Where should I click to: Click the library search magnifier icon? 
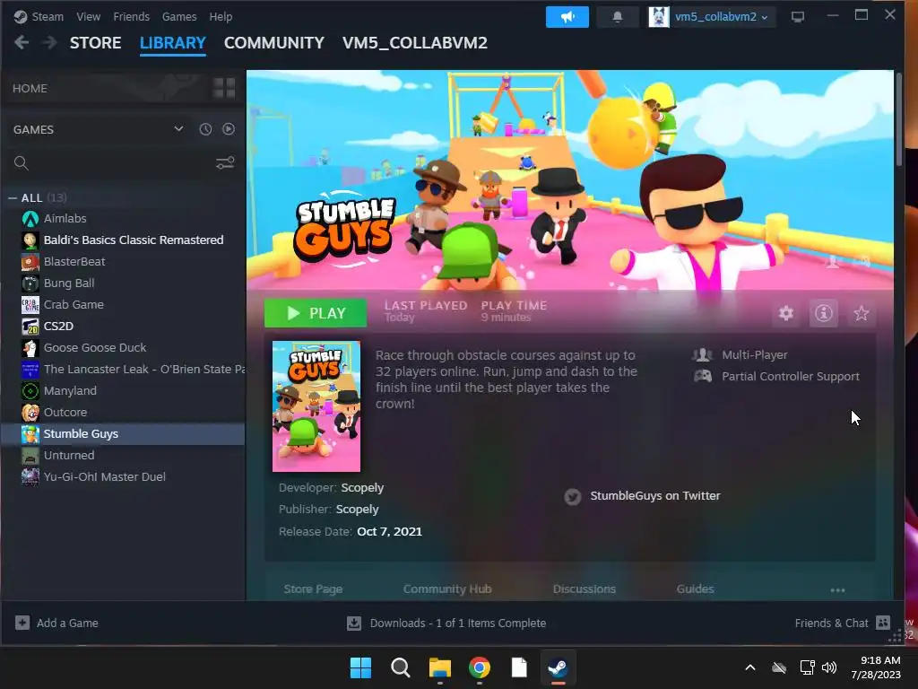click(22, 163)
